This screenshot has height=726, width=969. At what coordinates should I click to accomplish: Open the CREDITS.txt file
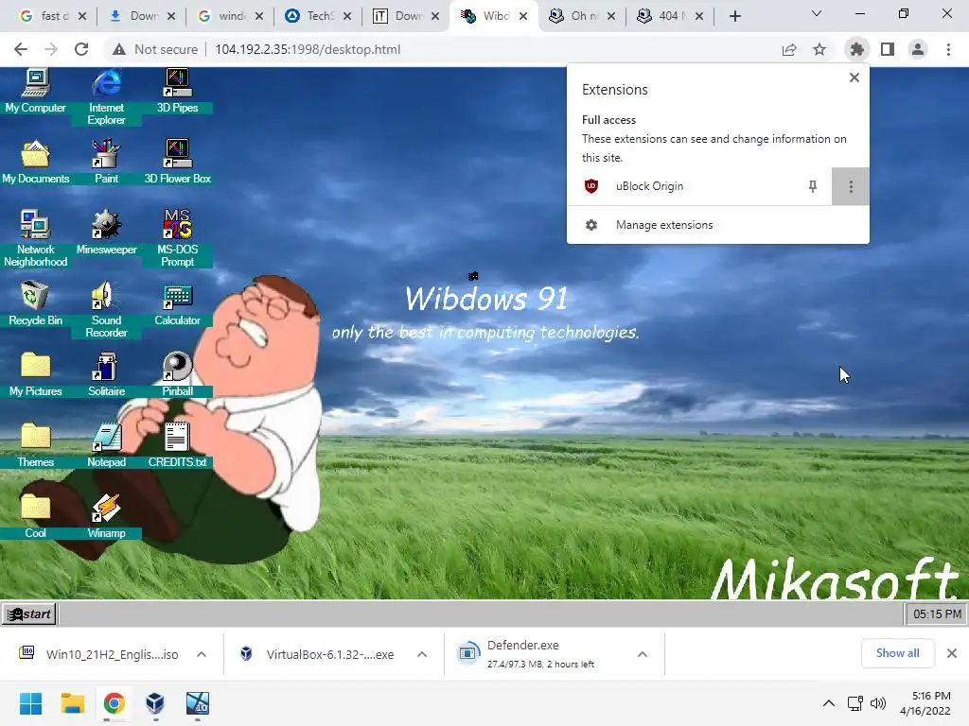pyautogui.click(x=177, y=446)
